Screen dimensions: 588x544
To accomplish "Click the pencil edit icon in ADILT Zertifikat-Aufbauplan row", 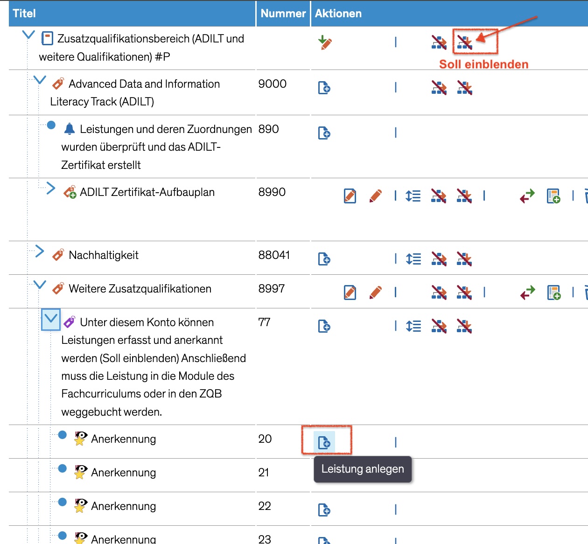I will (376, 196).
